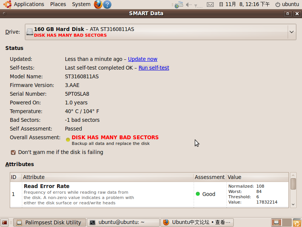Open the 160 GB Hard Disk drive combo box

tap(160, 32)
